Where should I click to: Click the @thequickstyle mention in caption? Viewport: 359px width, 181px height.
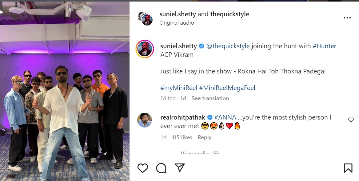click(x=228, y=46)
